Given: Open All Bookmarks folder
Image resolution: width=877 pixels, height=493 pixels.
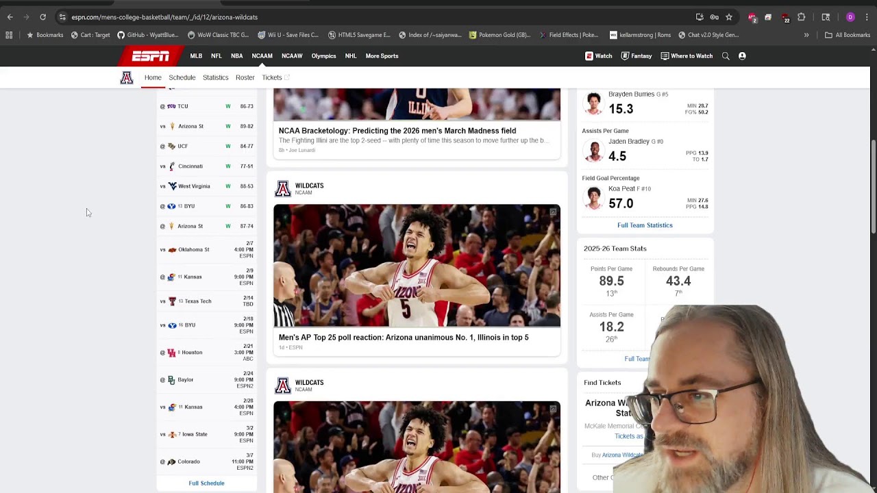Looking at the screenshot, I should point(848,35).
